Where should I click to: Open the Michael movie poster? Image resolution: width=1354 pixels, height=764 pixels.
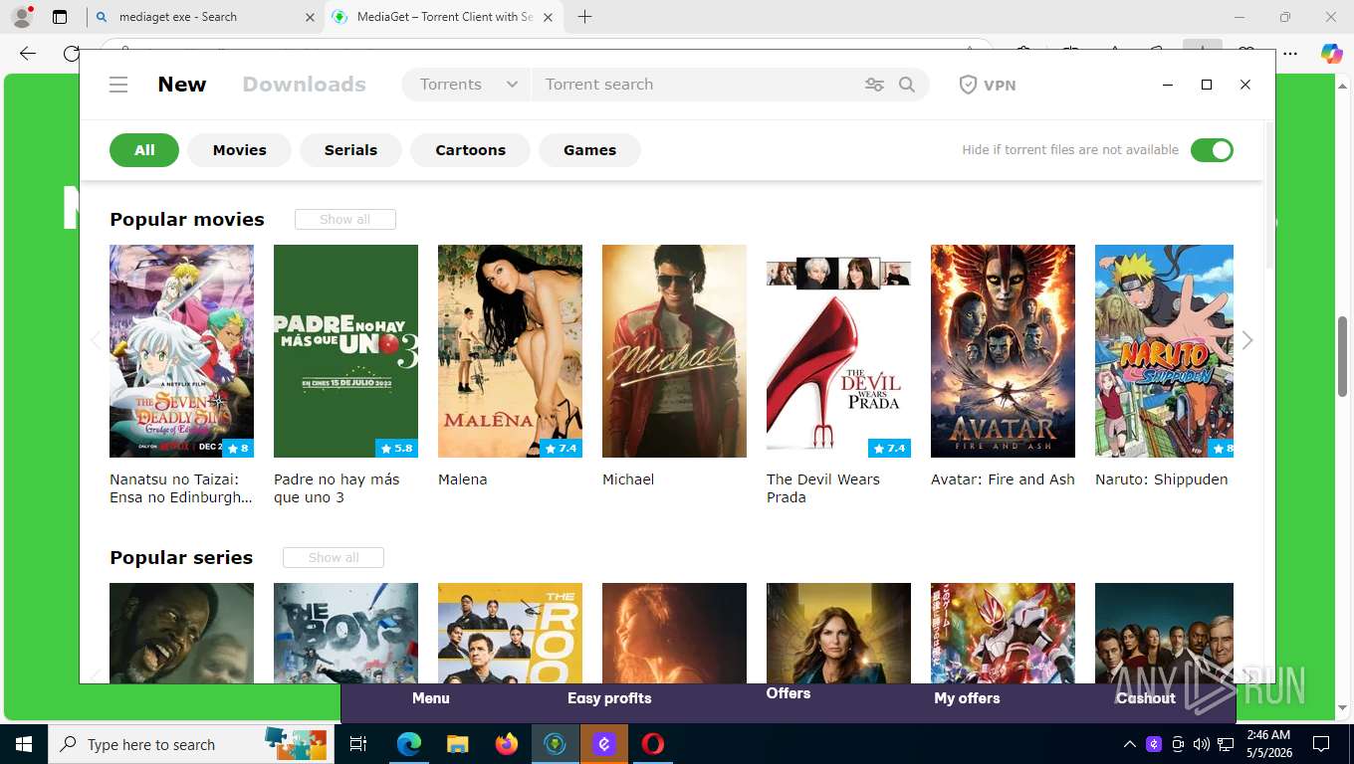(x=674, y=351)
